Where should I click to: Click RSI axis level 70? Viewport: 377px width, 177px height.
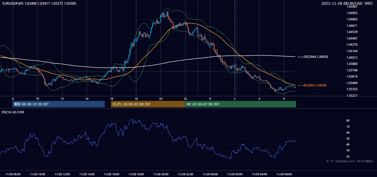348,127
